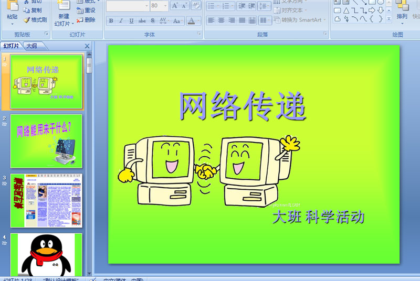Expand the New Slide (新建幻灯片) dropdown

tap(64, 24)
